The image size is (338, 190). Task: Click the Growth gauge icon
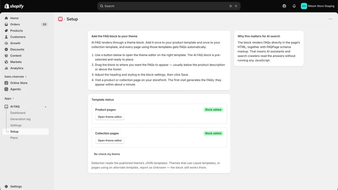(6, 43)
